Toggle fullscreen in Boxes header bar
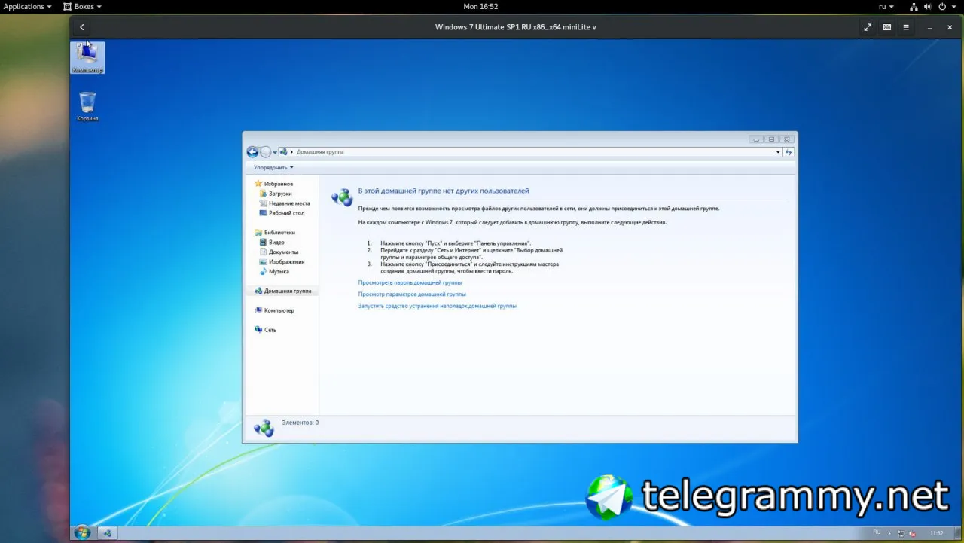The width and height of the screenshot is (964, 543). click(868, 27)
